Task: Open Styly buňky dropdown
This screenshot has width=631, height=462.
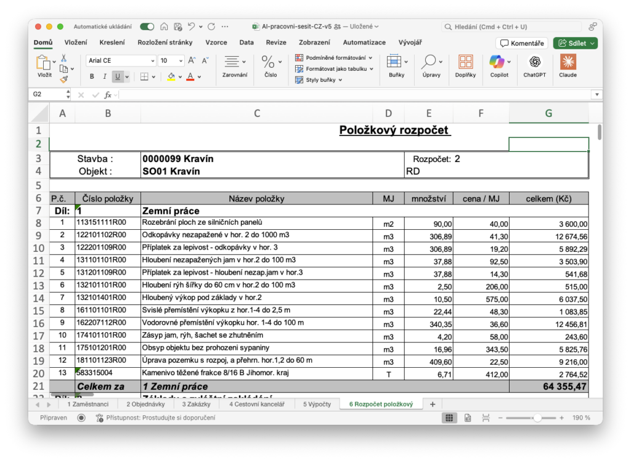Action: [x=319, y=79]
